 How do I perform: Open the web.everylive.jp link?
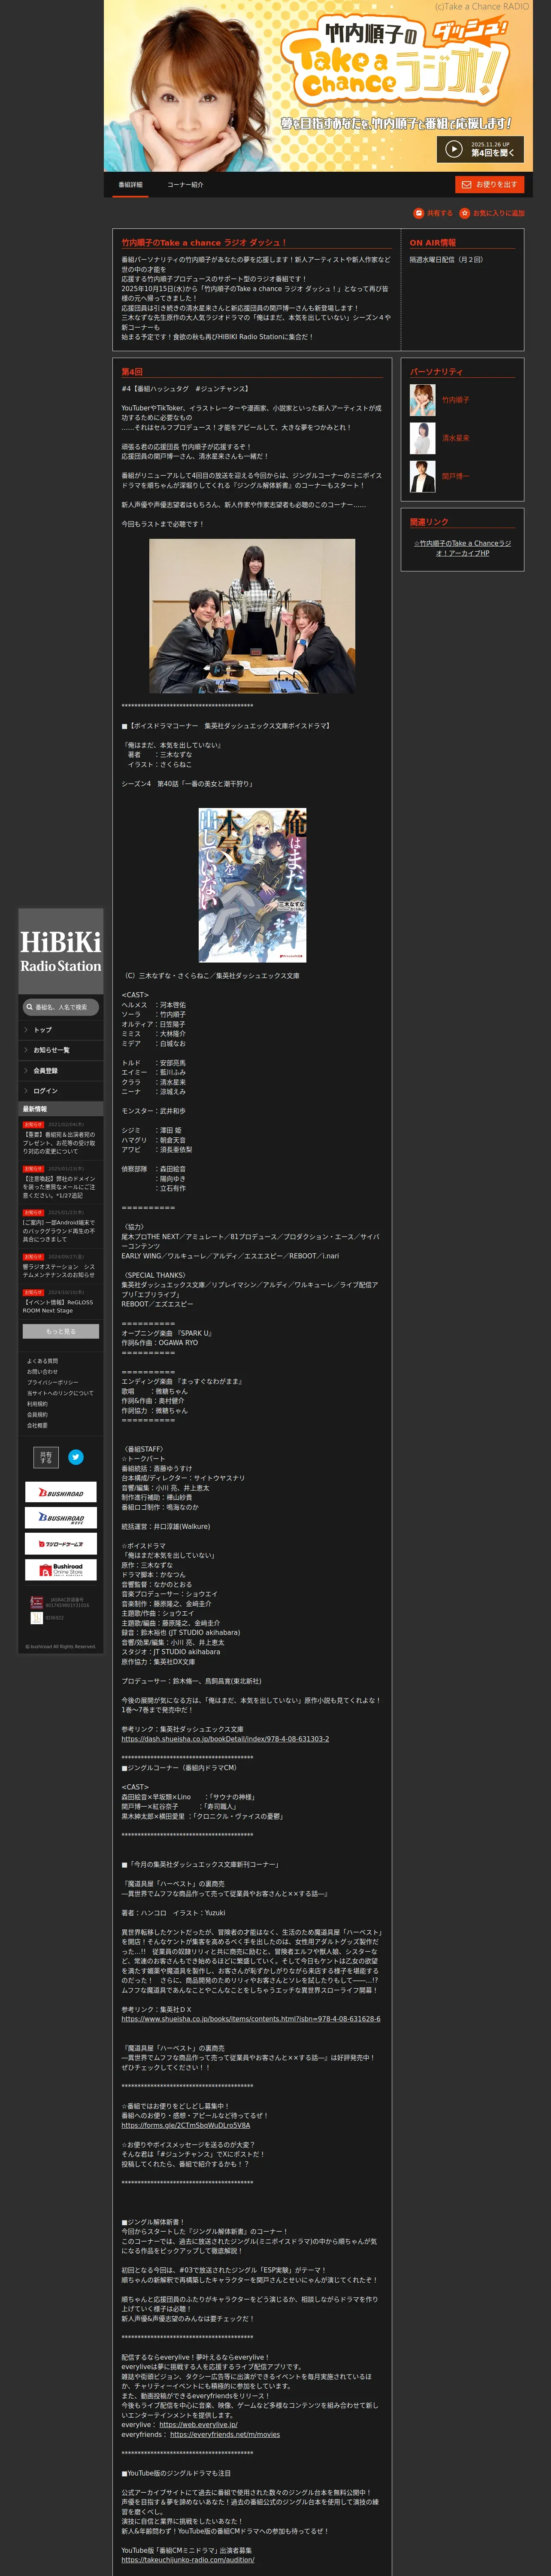point(198,2425)
